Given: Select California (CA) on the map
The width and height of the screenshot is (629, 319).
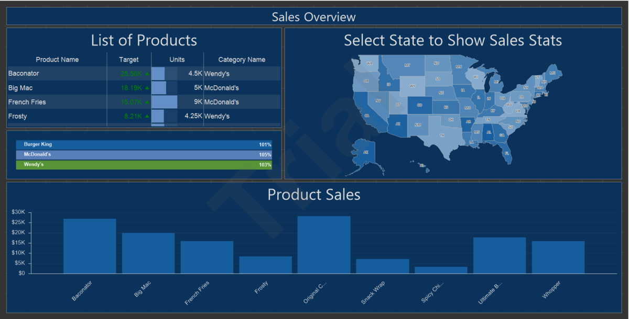Looking at the screenshot, I should tap(368, 115).
